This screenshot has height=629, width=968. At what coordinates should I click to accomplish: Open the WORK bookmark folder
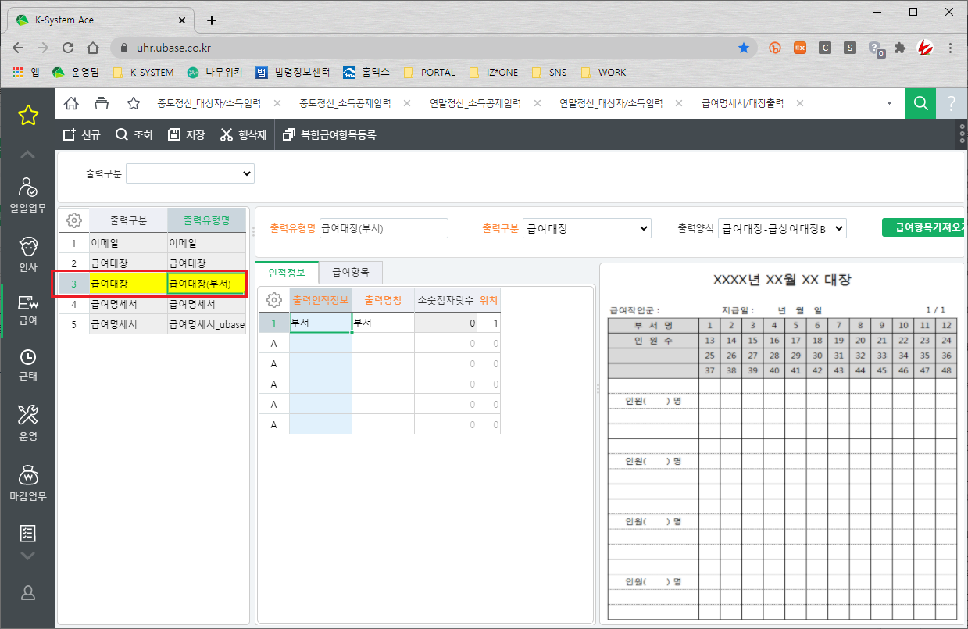pos(603,73)
